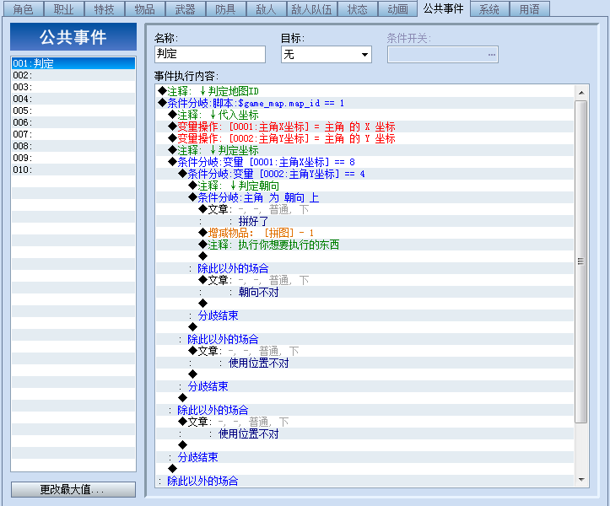Select the 特技 tab

(x=105, y=9)
